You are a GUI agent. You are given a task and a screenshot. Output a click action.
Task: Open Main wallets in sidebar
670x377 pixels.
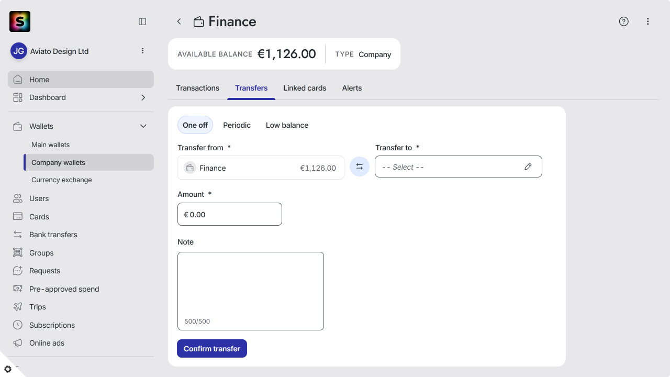tap(50, 145)
